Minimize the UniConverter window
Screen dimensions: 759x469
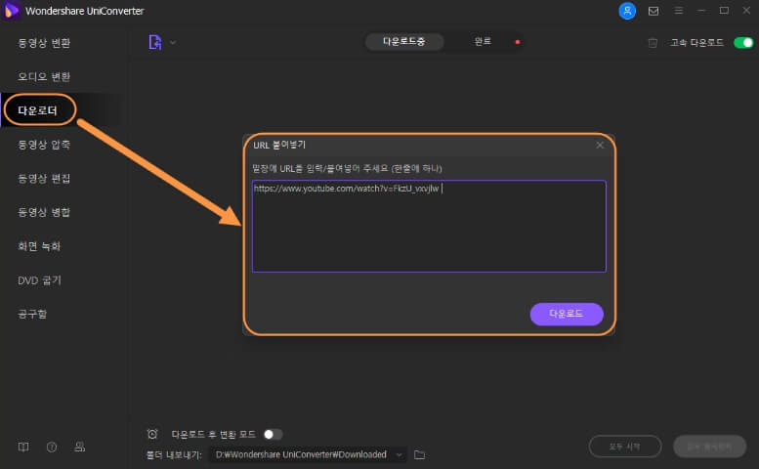click(701, 11)
